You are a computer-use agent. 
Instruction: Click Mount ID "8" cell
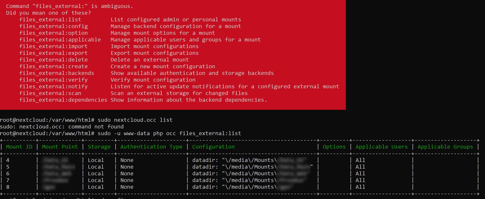tap(8, 187)
